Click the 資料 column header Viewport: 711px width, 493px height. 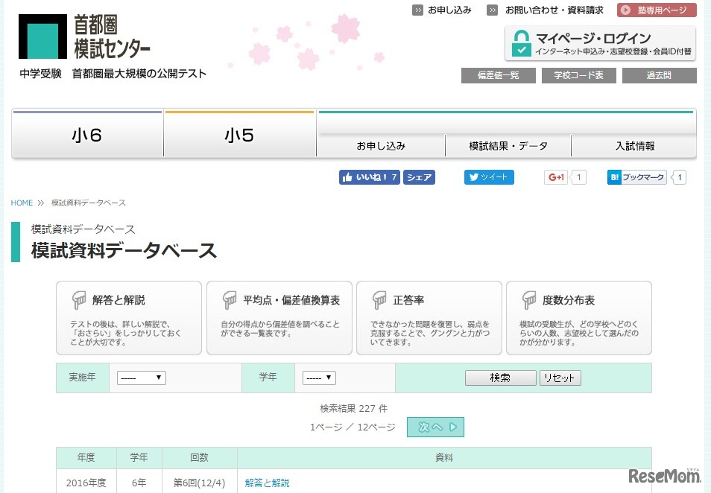click(444, 458)
